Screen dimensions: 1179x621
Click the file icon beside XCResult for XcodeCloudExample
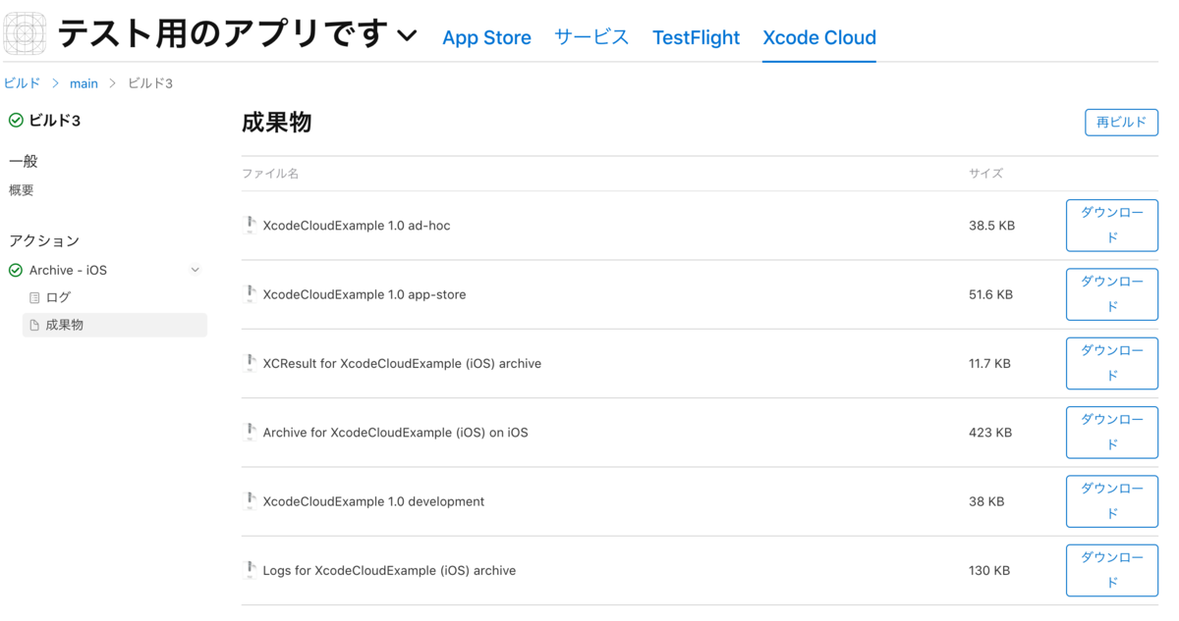tap(250, 363)
